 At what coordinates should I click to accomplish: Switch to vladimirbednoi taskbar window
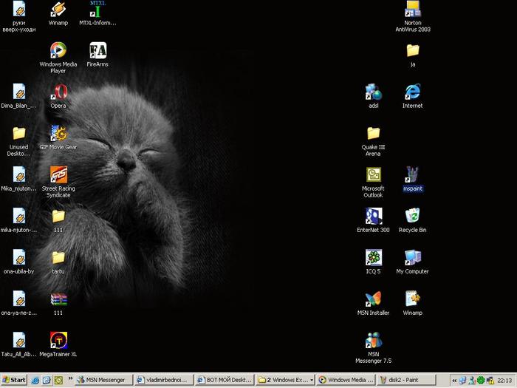point(163,380)
